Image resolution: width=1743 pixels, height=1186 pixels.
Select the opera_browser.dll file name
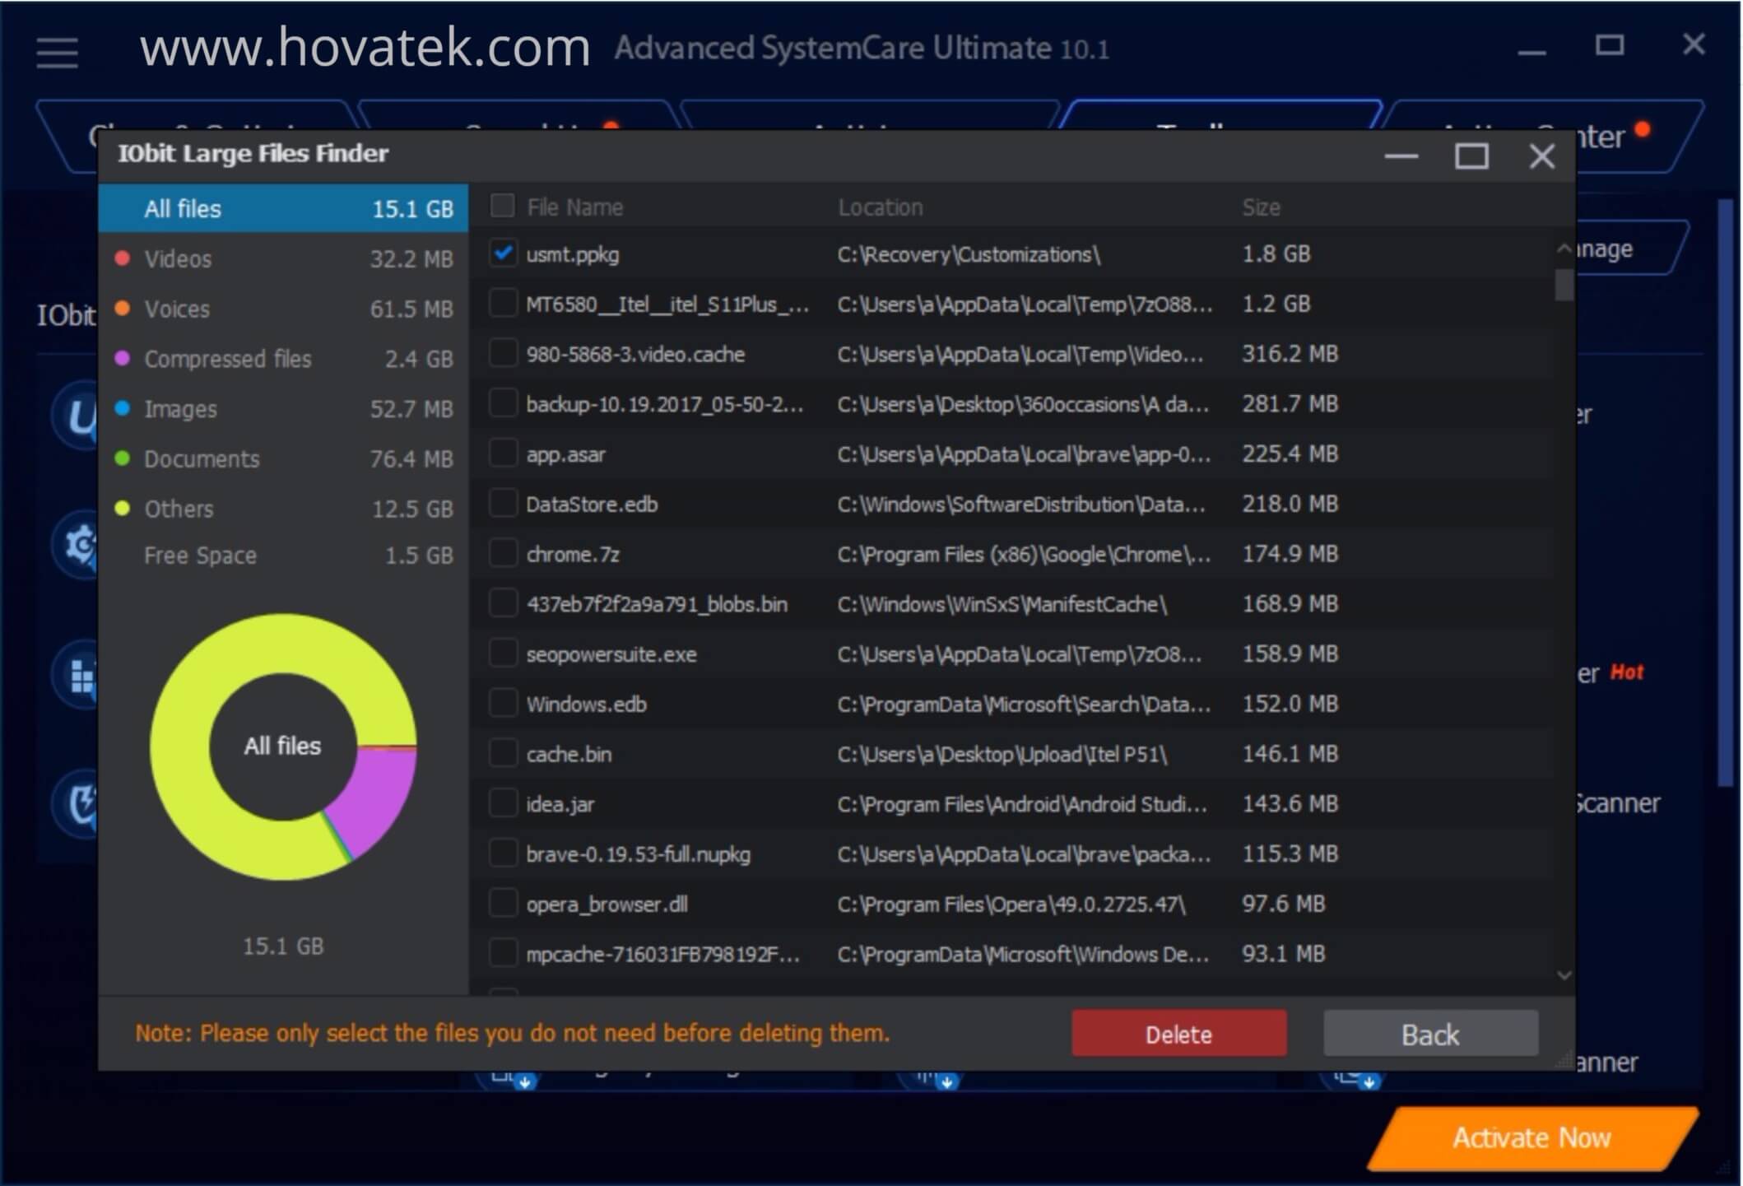click(607, 904)
